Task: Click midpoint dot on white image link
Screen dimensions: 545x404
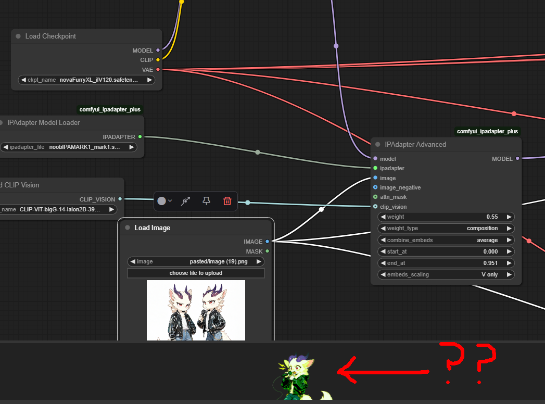Action: pos(322,209)
